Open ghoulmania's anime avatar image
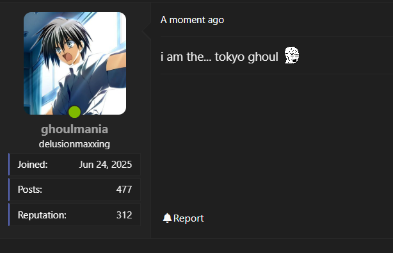This screenshot has height=253, width=393. (x=75, y=63)
